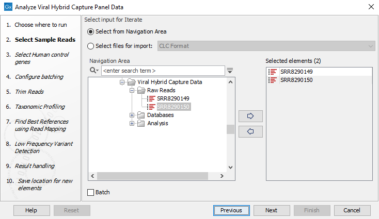The image size is (379, 219).
Task: Go to step Configure batching
Action: pyautogui.click(x=39, y=77)
